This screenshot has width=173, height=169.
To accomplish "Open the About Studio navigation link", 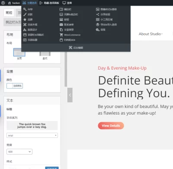I will [x=151, y=34].
